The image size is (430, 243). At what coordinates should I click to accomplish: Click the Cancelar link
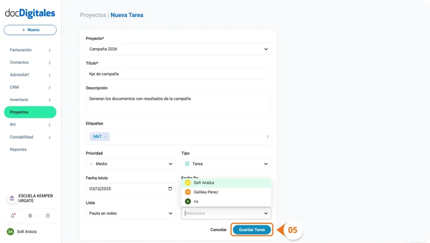click(x=218, y=230)
